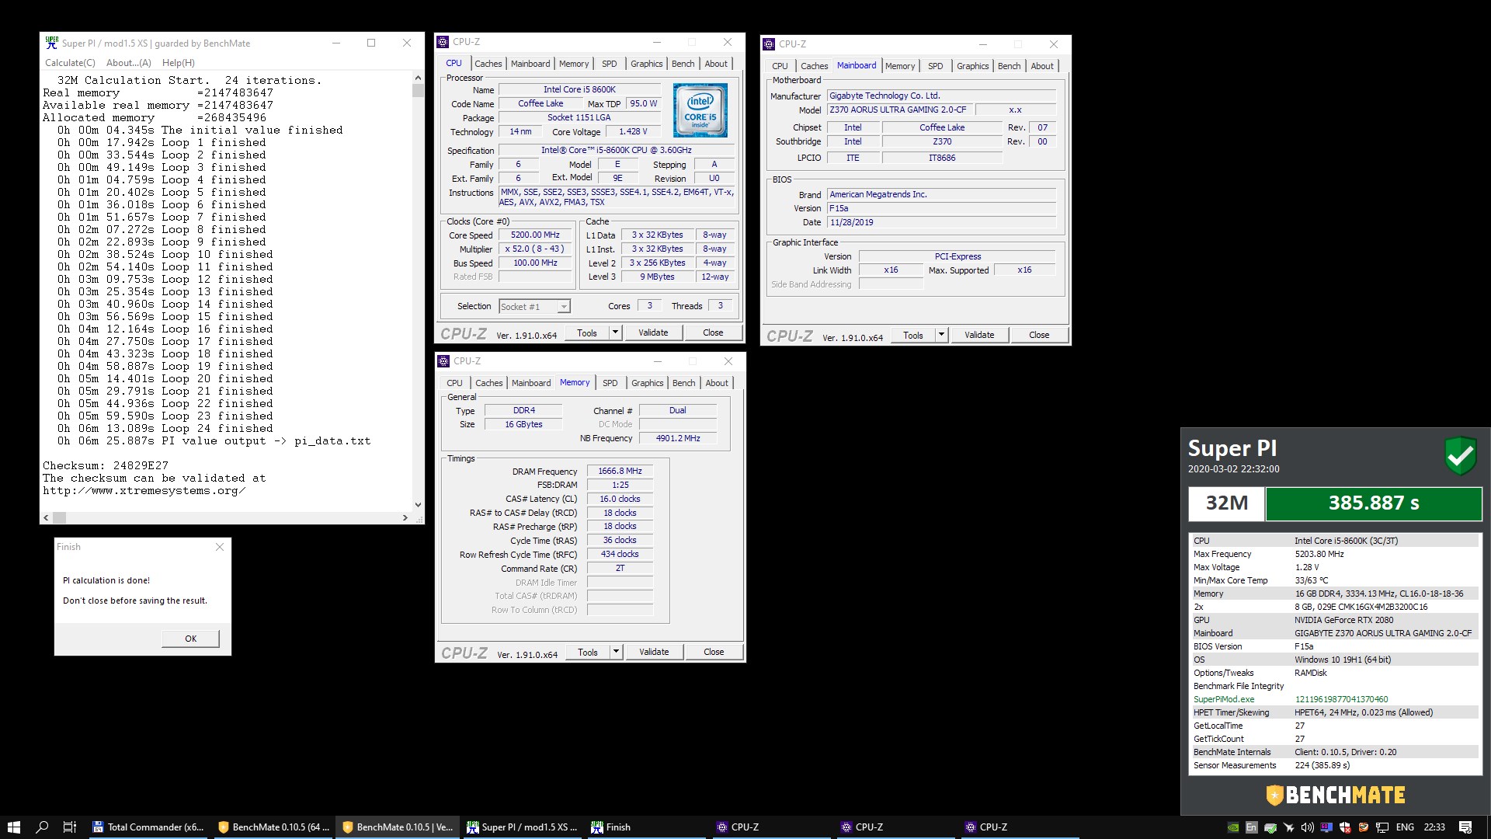Switch to the Finish dialog taskbar item
This screenshot has height=839, width=1491.
click(x=646, y=827)
